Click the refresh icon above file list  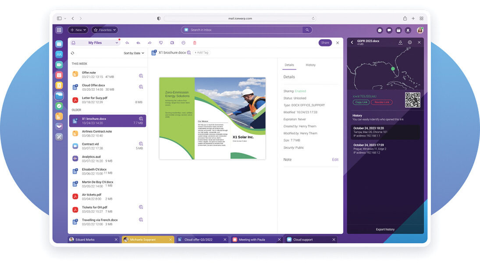73,53
